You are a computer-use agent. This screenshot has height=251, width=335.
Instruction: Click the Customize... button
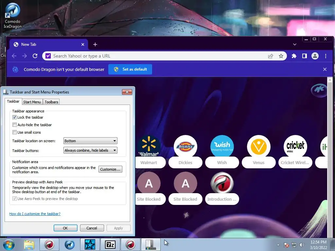110,169
